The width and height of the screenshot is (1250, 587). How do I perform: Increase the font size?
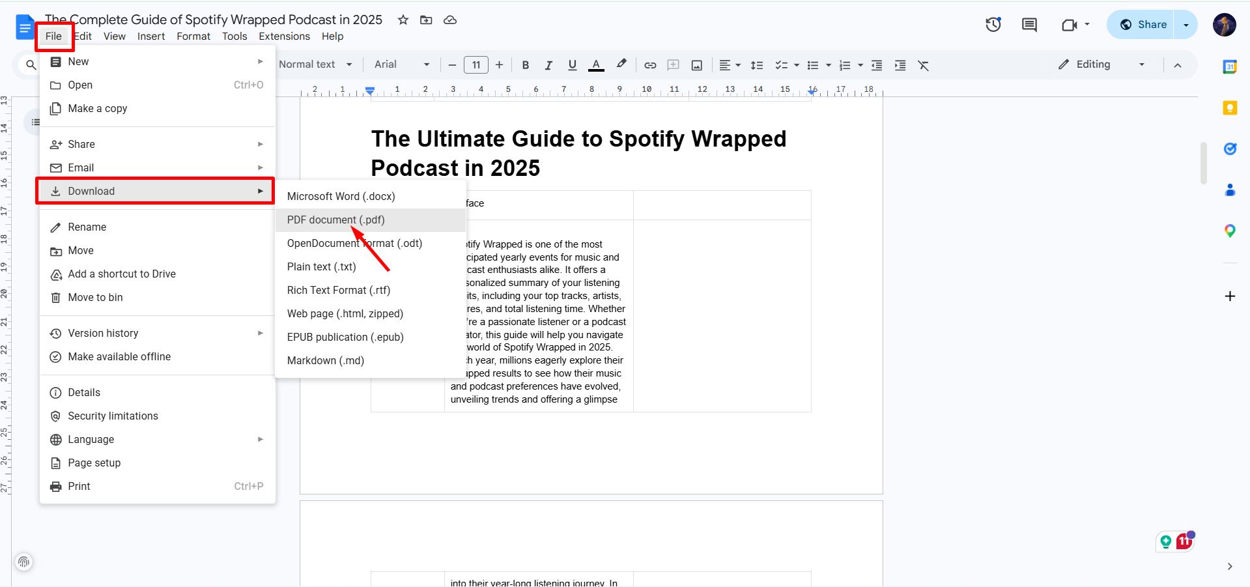(x=499, y=64)
